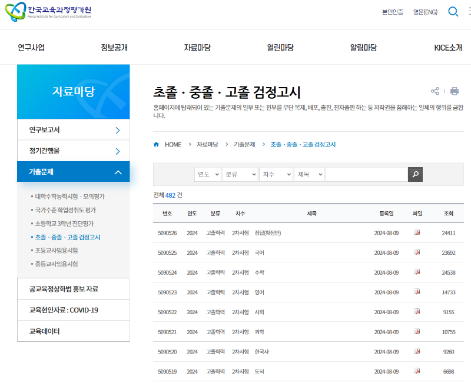471x383 pixels.
Task: Download PDF for the 국어 row
Action: point(417,252)
